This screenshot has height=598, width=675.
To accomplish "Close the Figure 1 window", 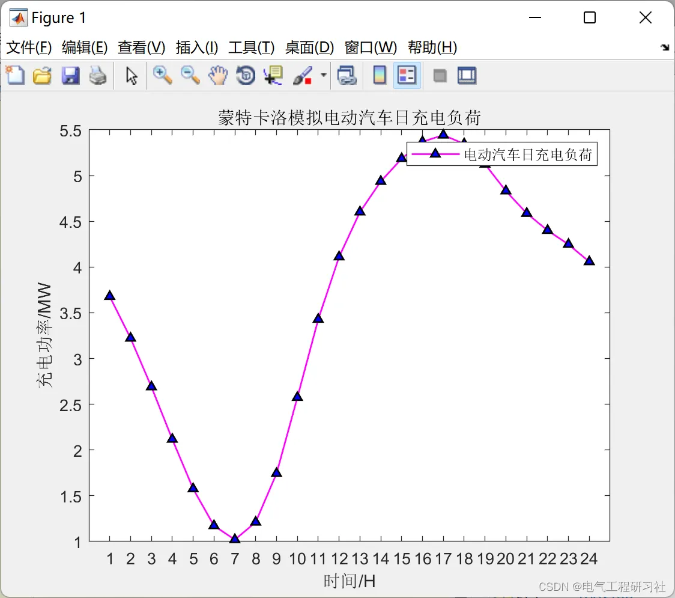I will 646,17.
